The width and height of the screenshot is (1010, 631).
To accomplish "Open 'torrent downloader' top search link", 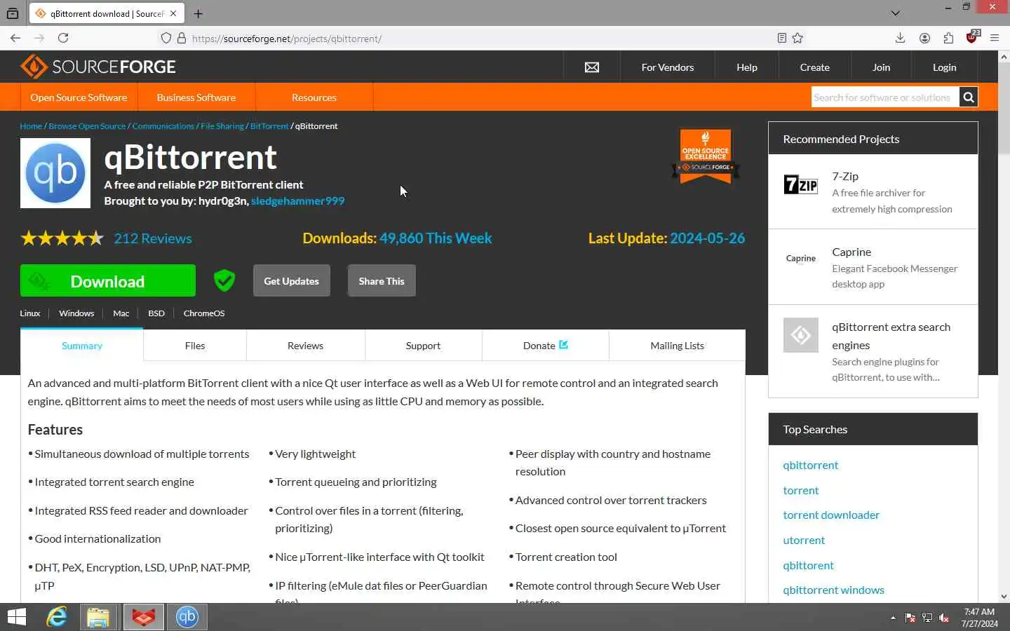I will (x=831, y=515).
